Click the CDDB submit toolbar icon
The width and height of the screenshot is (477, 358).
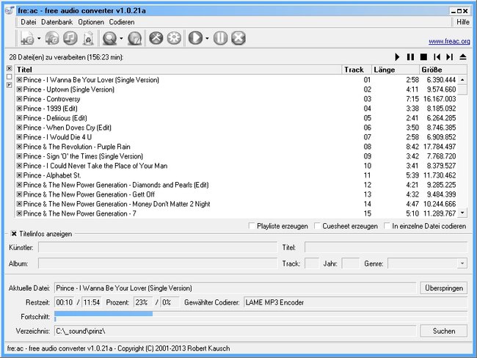(x=135, y=38)
